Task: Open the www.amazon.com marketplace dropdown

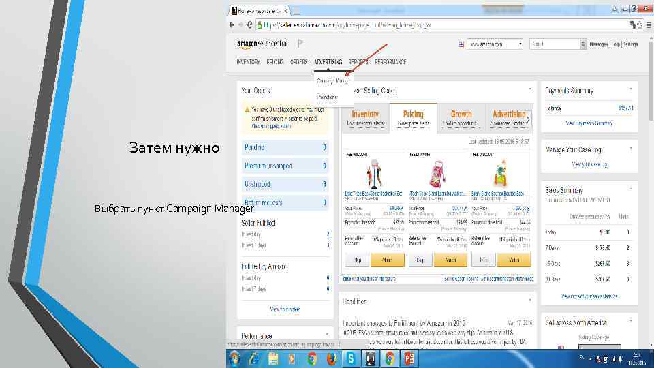Action: pyautogui.click(x=495, y=44)
